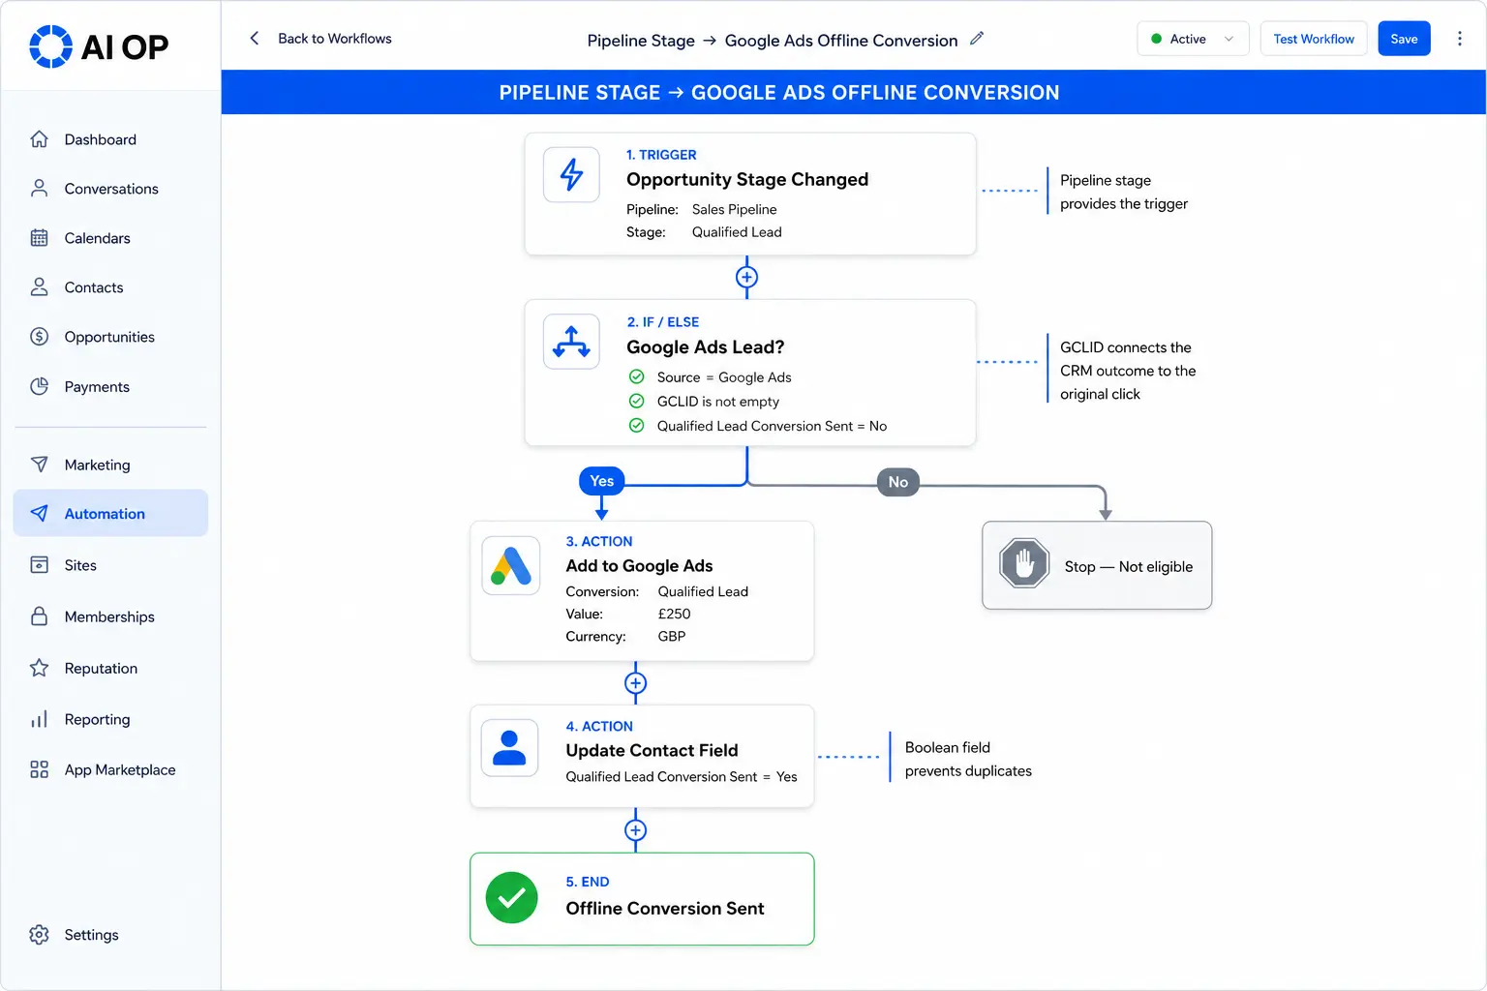The width and height of the screenshot is (1487, 991).
Task: Click the green checkmark end icon
Action: pos(511,898)
